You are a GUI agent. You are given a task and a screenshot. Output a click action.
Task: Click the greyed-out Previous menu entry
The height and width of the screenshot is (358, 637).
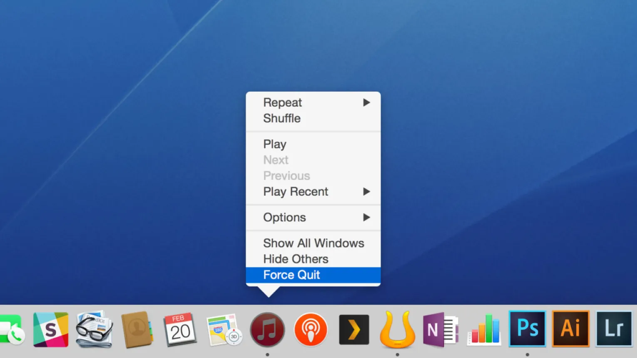(313, 176)
